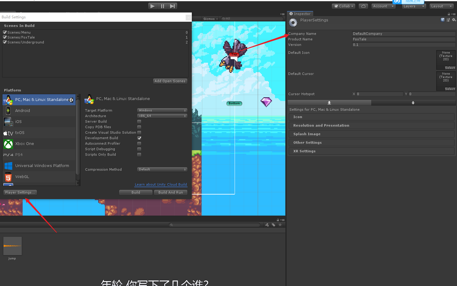Open Player Settings from Build Settings
Viewport: 457px width, 286px height.
[x=20, y=192]
